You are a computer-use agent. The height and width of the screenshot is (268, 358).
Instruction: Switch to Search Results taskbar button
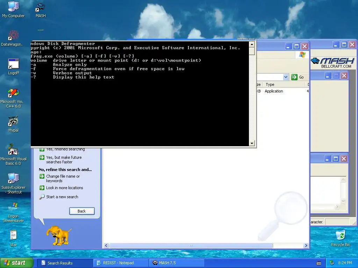pyautogui.click(x=65, y=263)
